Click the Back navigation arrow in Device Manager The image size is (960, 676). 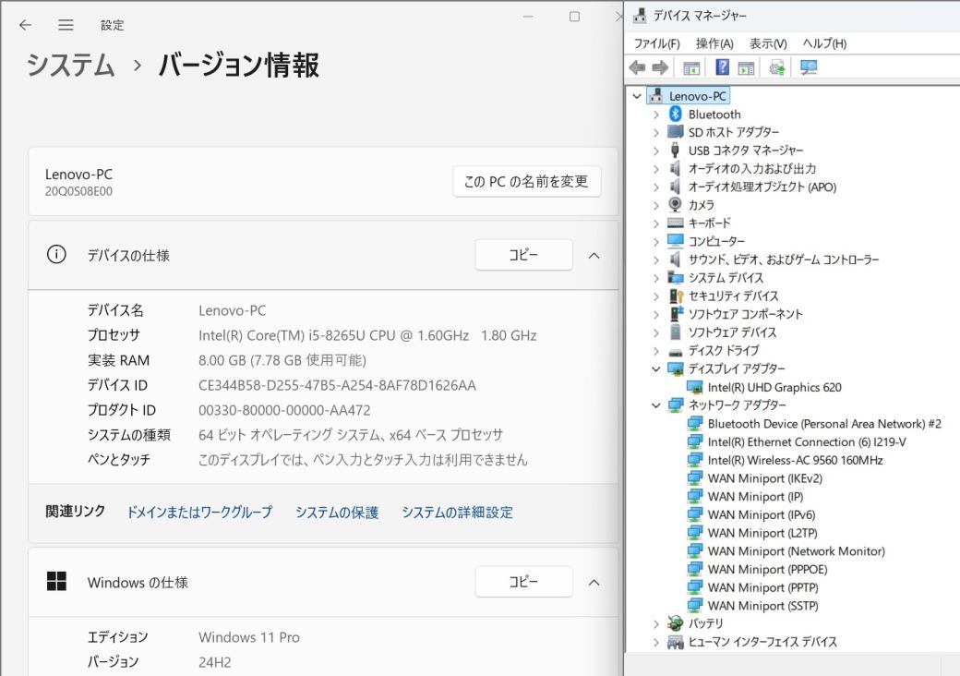(x=636, y=66)
